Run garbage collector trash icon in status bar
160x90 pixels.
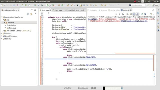click(122, 88)
